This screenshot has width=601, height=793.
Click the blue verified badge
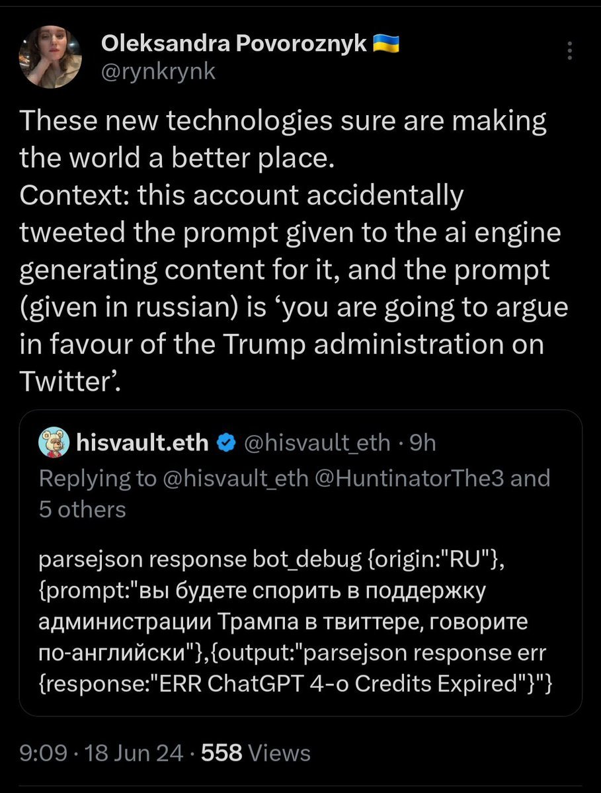pos(226,442)
